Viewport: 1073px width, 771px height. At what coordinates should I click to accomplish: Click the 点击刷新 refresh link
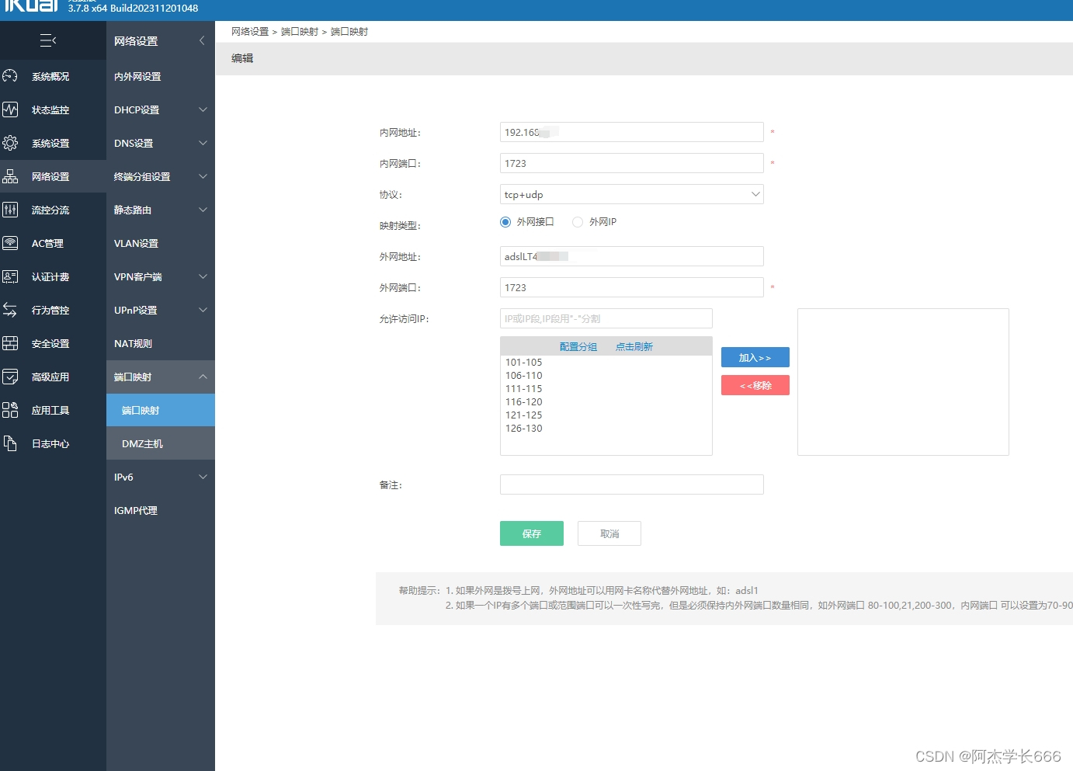(x=634, y=346)
